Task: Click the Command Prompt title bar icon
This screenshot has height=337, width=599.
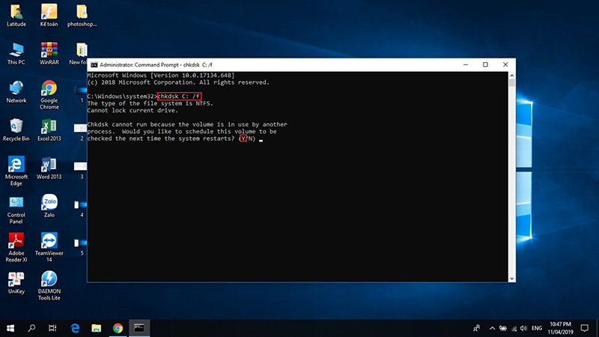Action: point(93,64)
